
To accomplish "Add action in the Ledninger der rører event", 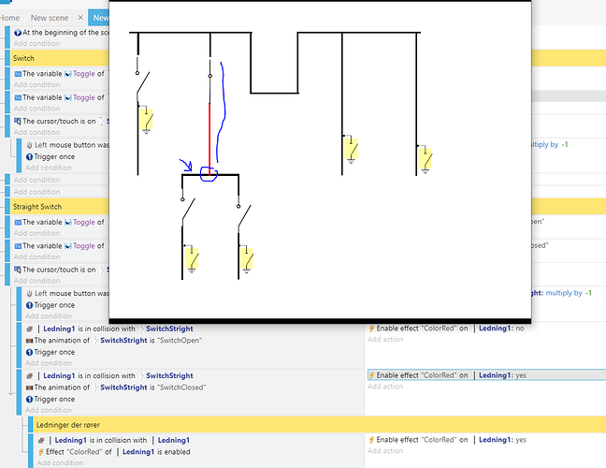I will pos(385,451).
